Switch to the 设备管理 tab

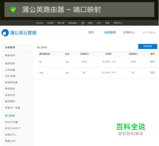pos(110,32)
